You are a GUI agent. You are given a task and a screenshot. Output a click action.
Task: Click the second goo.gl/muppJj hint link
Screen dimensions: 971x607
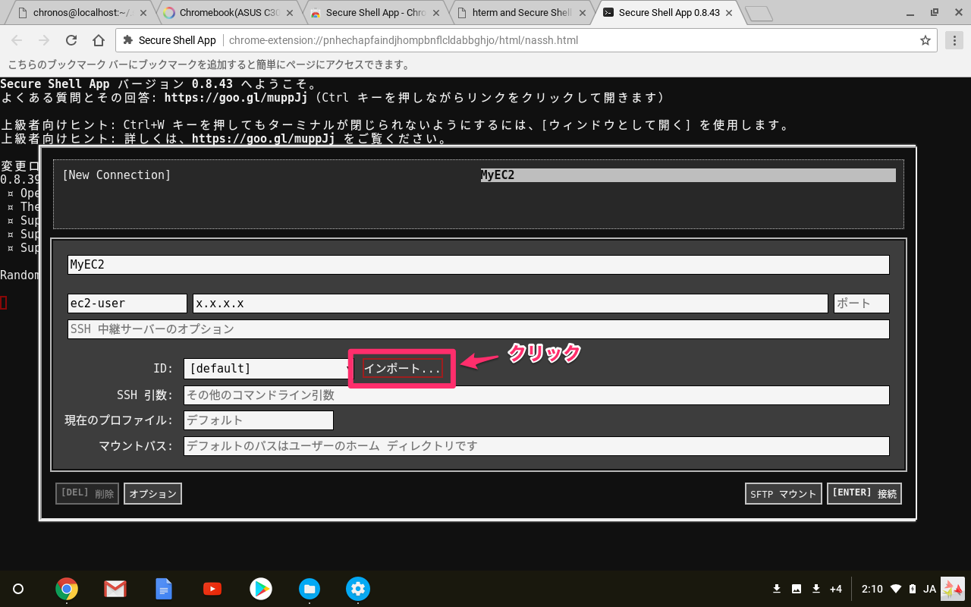pyautogui.click(x=263, y=139)
